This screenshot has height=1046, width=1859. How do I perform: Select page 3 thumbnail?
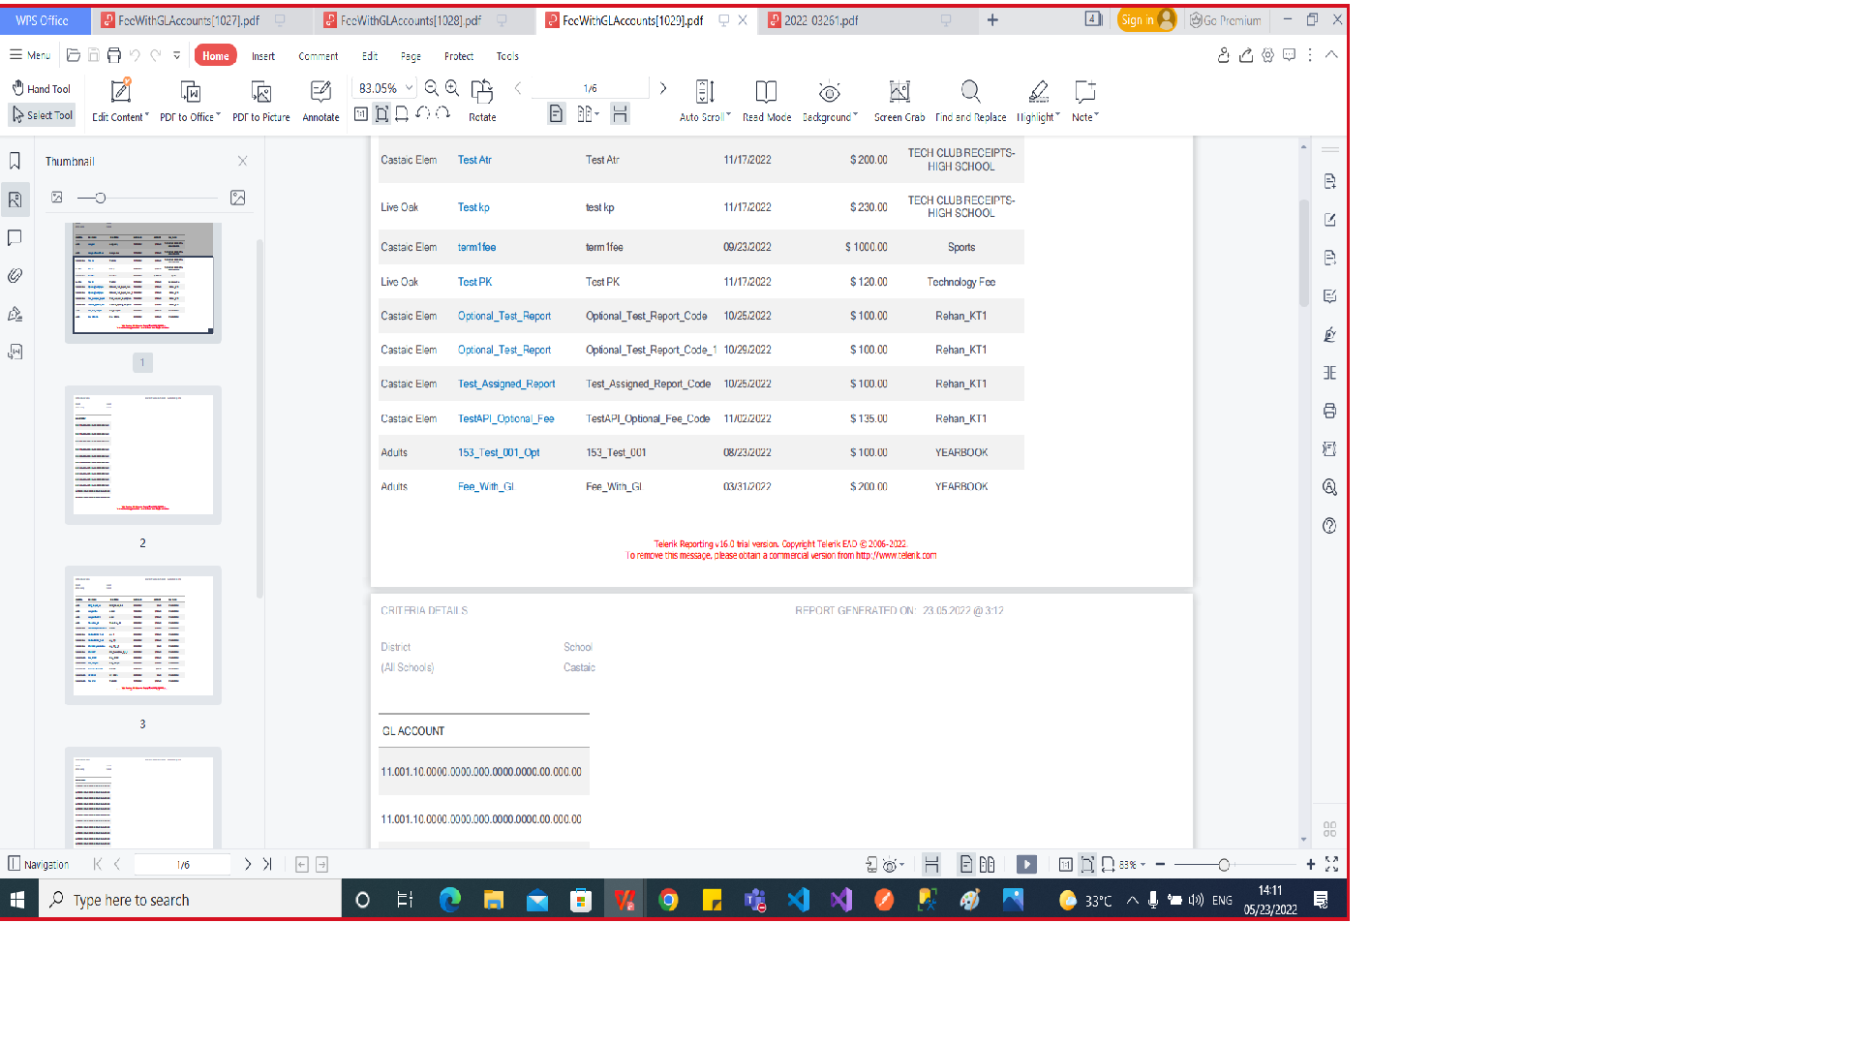[143, 635]
